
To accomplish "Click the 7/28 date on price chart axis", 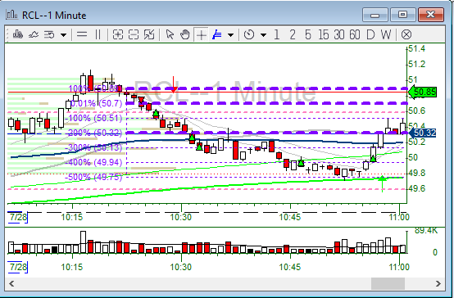I will 18,217.
